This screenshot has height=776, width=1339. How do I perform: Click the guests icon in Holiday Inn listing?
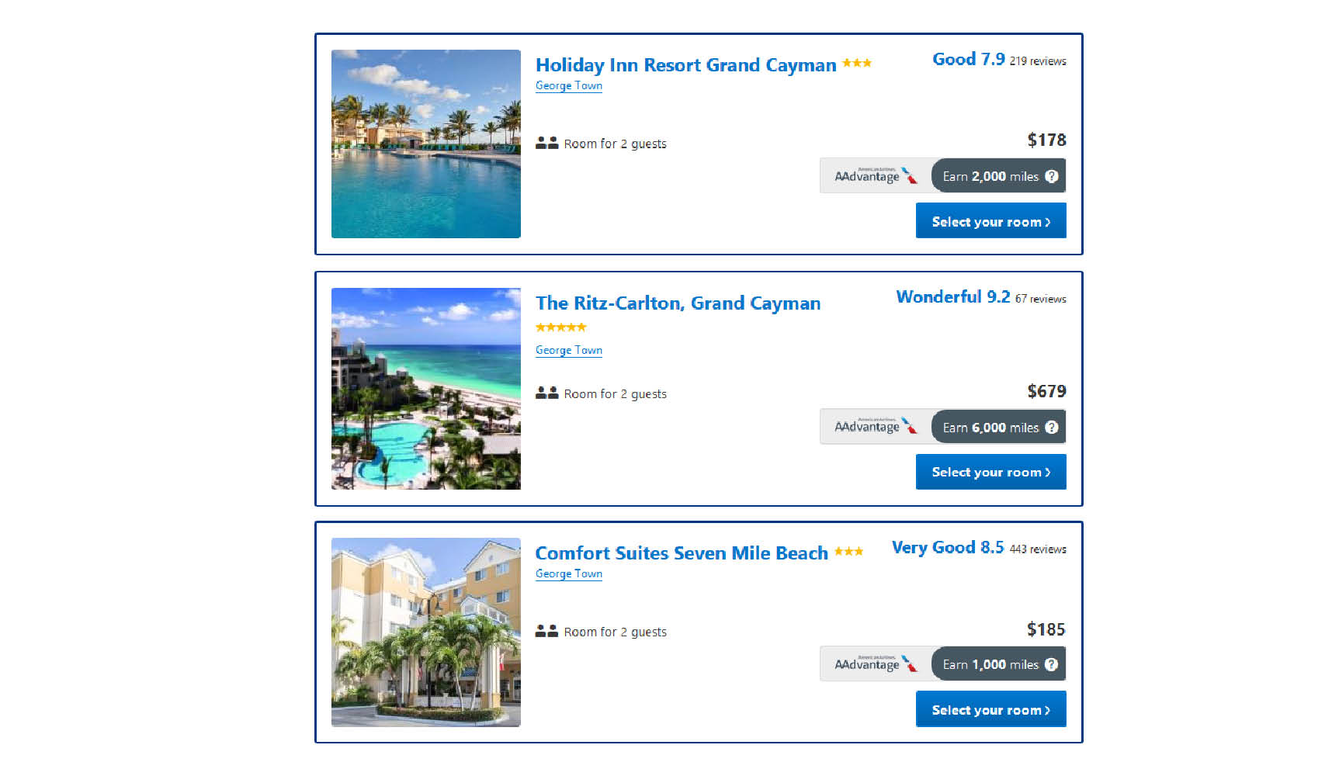pyautogui.click(x=546, y=143)
